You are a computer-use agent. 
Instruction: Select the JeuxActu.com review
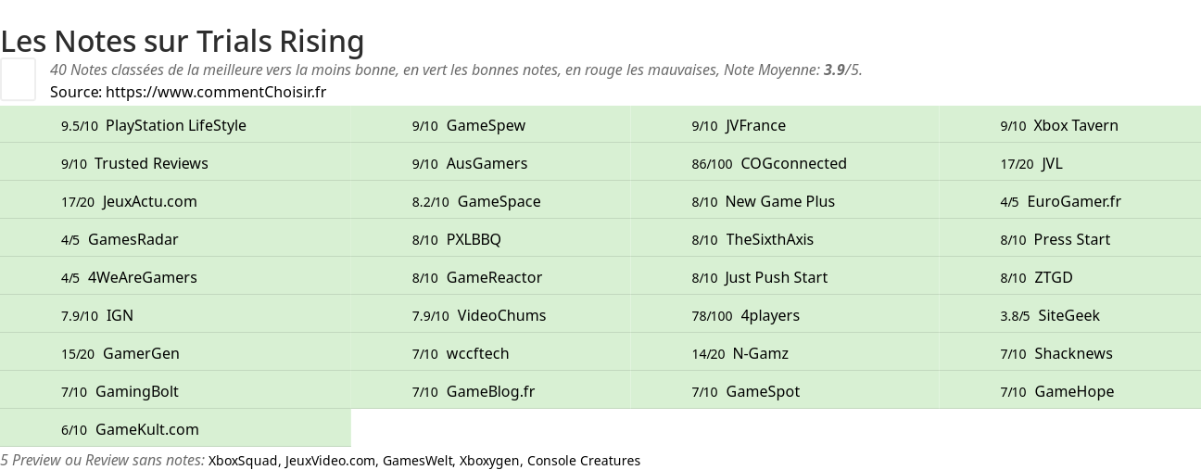150,201
